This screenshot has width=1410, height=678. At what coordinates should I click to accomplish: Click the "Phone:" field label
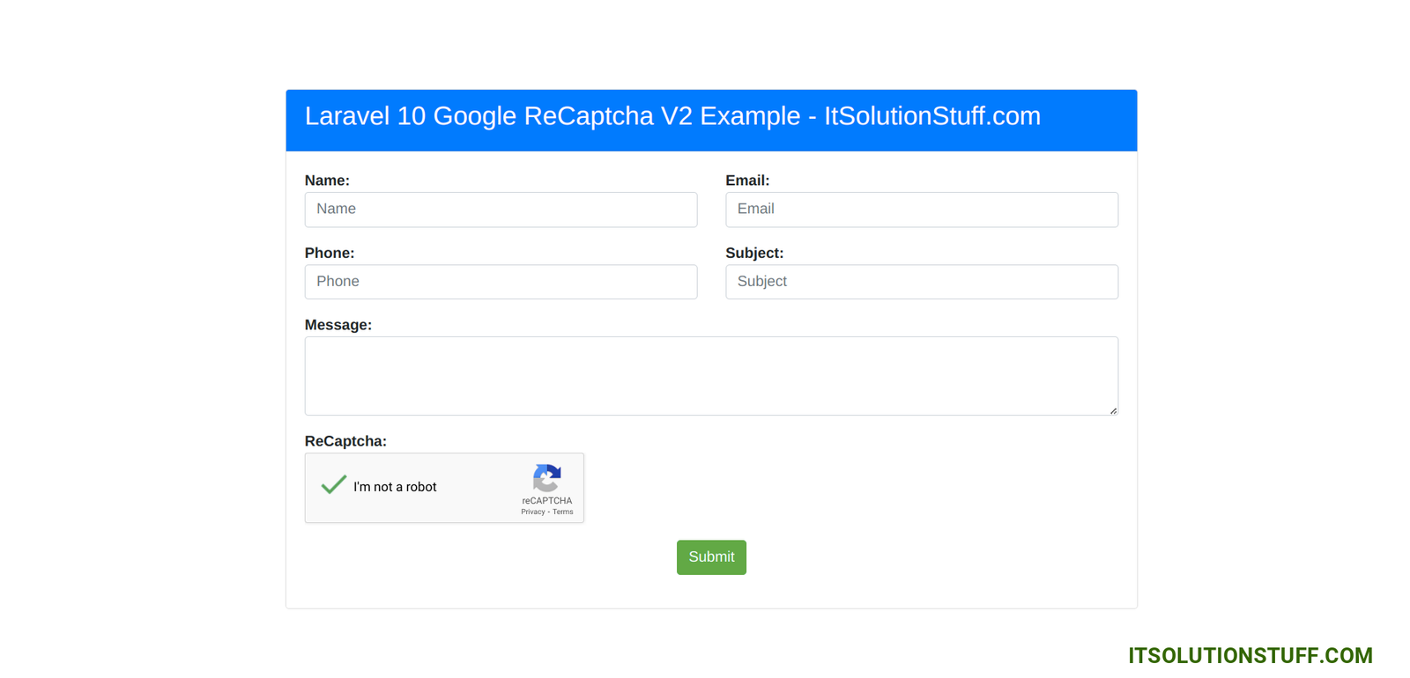[330, 253]
